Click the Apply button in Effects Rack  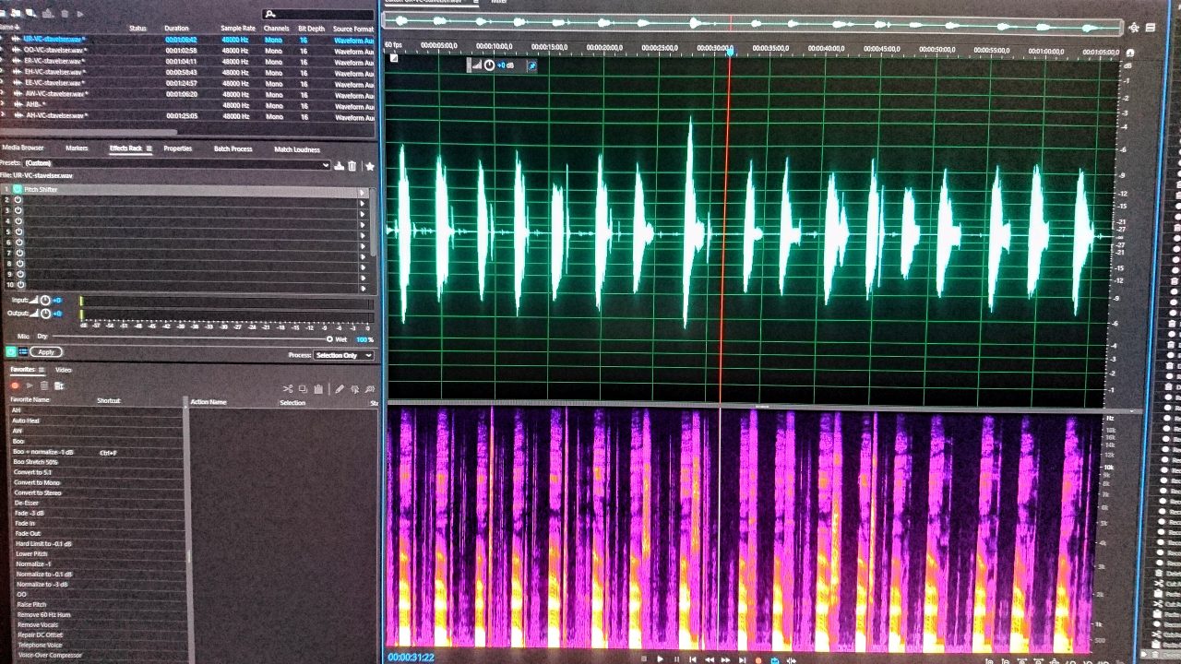[45, 352]
